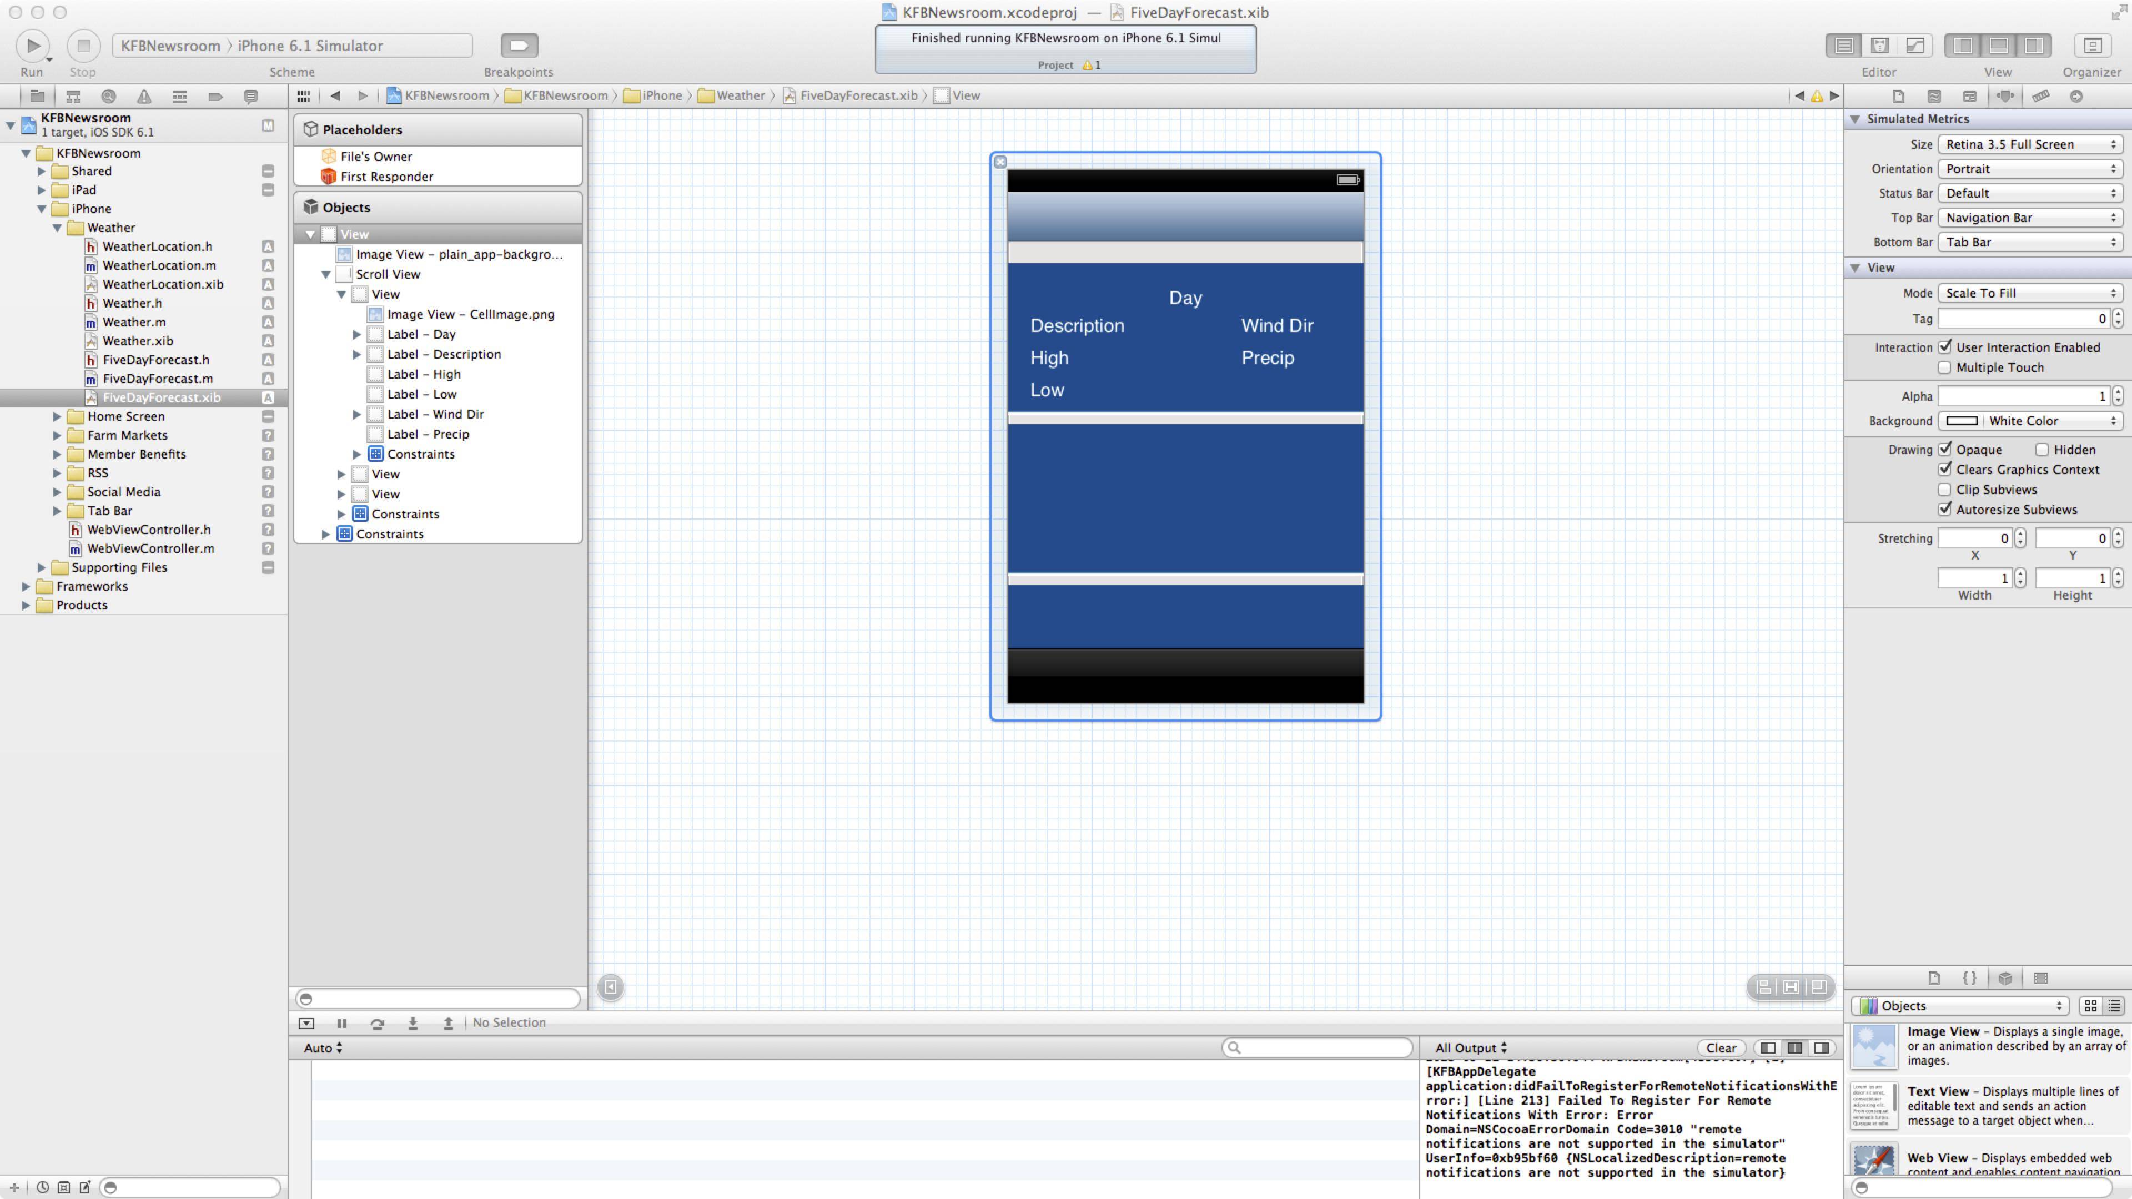2132x1199 pixels.
Task: Run the KFBNewsroom scheme
Action: [32, 46]
